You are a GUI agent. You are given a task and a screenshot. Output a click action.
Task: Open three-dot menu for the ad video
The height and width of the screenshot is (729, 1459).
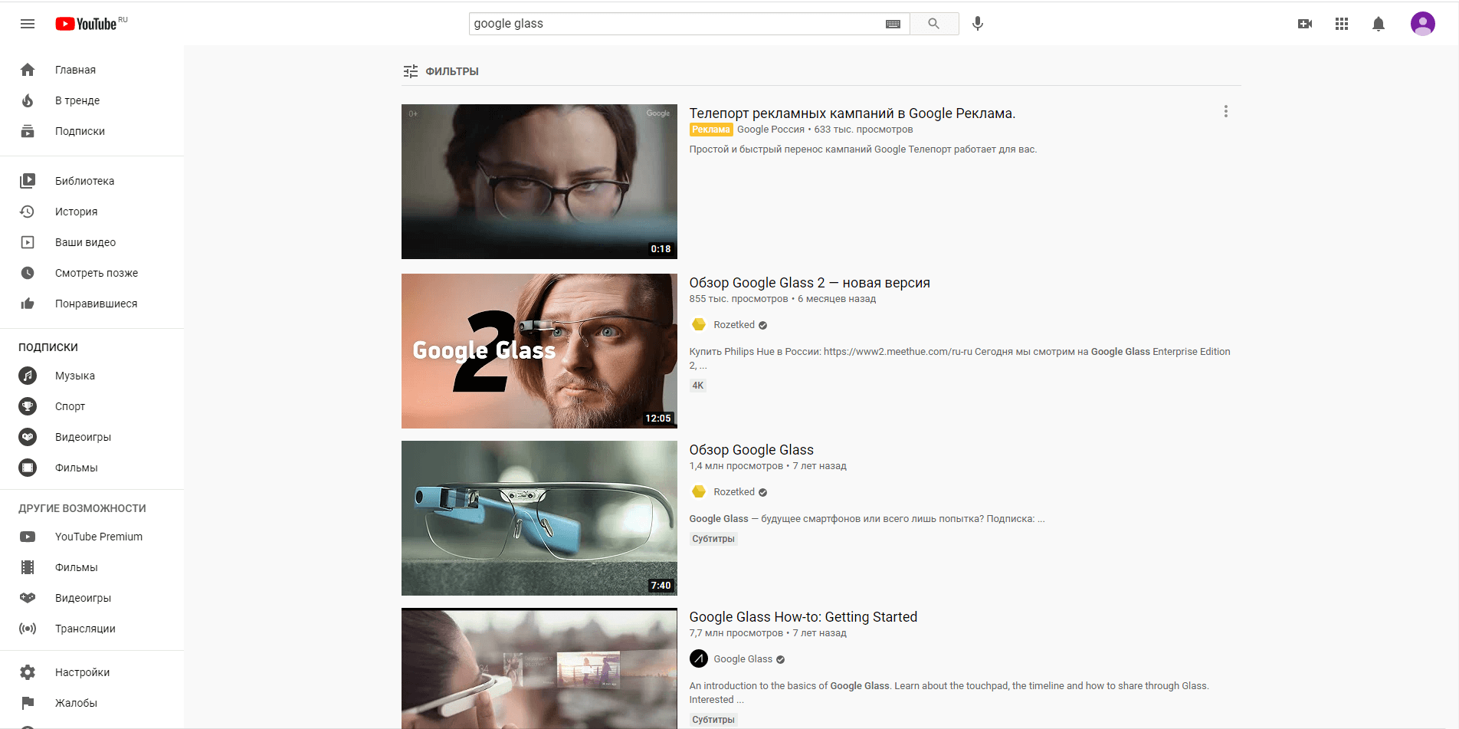pos(1226,112)
